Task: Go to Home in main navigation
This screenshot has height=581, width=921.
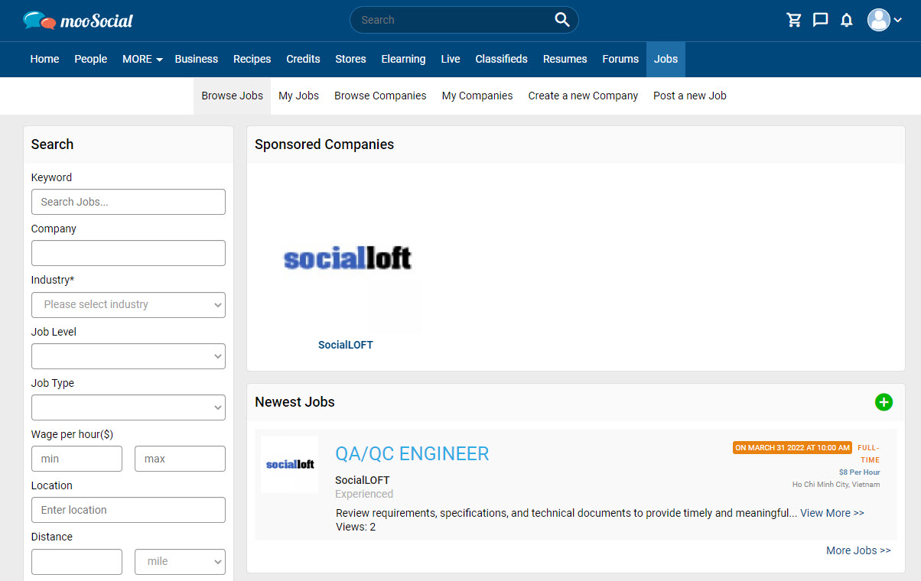Action: pos(44,59)
